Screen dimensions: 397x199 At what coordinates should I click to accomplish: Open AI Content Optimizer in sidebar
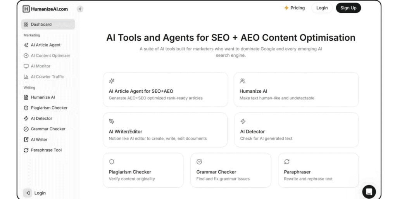click(50, 55)
